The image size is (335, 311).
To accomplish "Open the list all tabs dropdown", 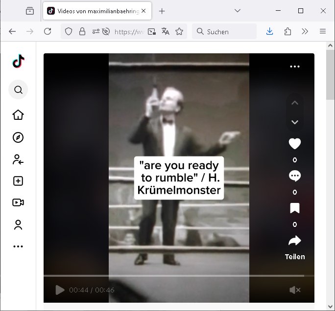I will [238, 11].
